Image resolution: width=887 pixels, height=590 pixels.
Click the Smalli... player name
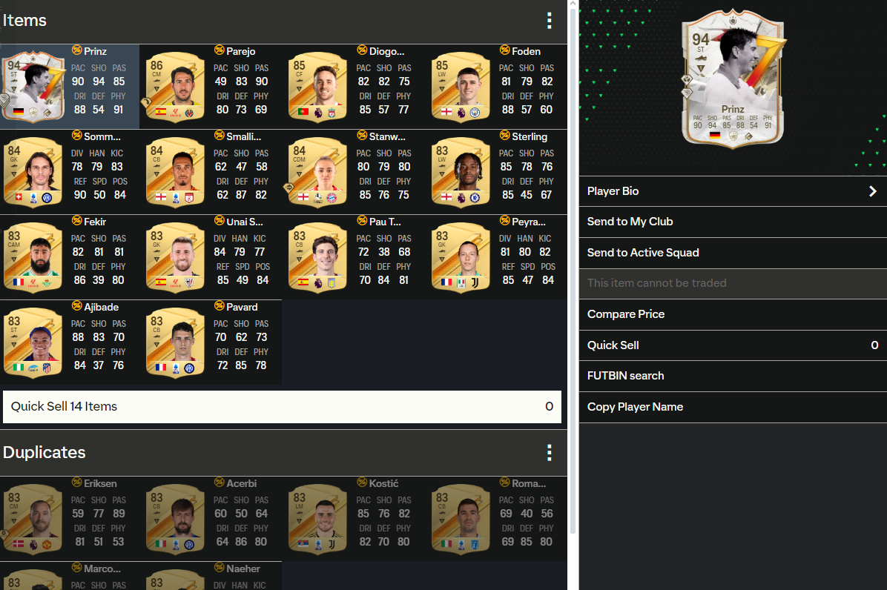click(244, 137)
